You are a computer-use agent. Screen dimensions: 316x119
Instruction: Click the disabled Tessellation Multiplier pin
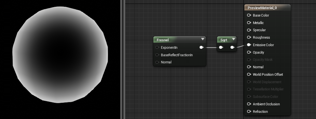[249, 89]
